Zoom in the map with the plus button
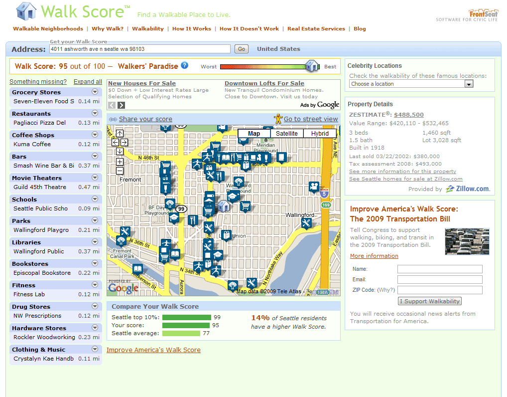Viewport: 507px width, 397px height. 120,162
